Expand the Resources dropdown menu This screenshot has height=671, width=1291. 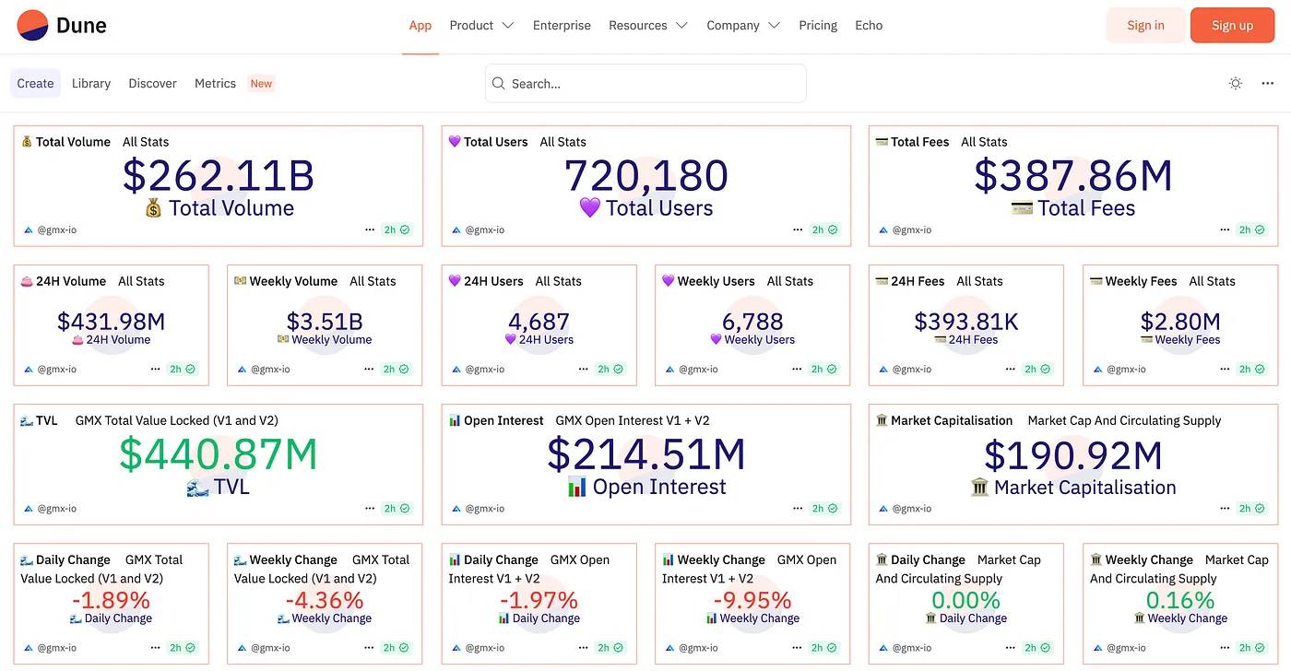[647, 25]
